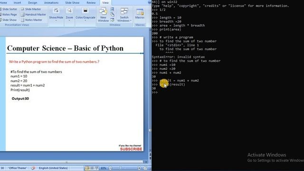
Task: Click the Show/Hide icon
Action: (56, 10)
